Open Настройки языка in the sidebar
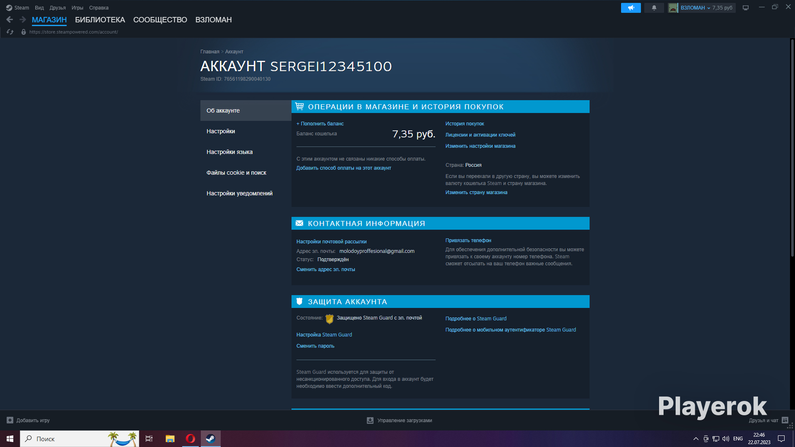The width and height of the screenshot is (795, 447). (246, 152)
